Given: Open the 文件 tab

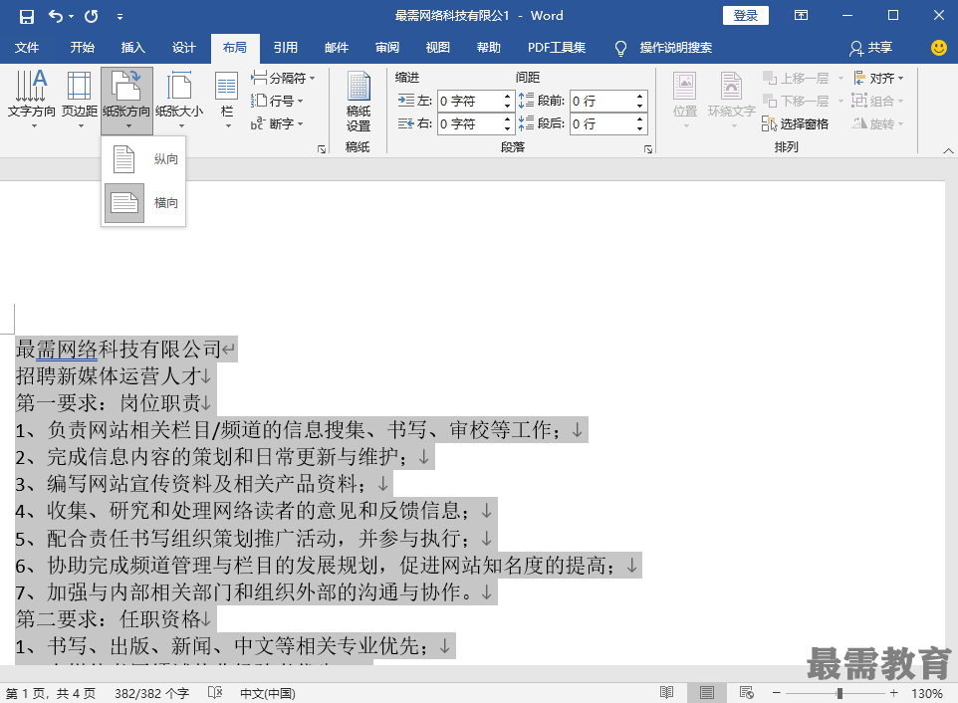Looking at the screenshot, I should click(26, 48).
